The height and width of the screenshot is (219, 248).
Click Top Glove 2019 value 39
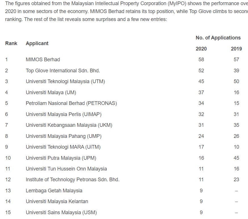[x=236, y=71]
